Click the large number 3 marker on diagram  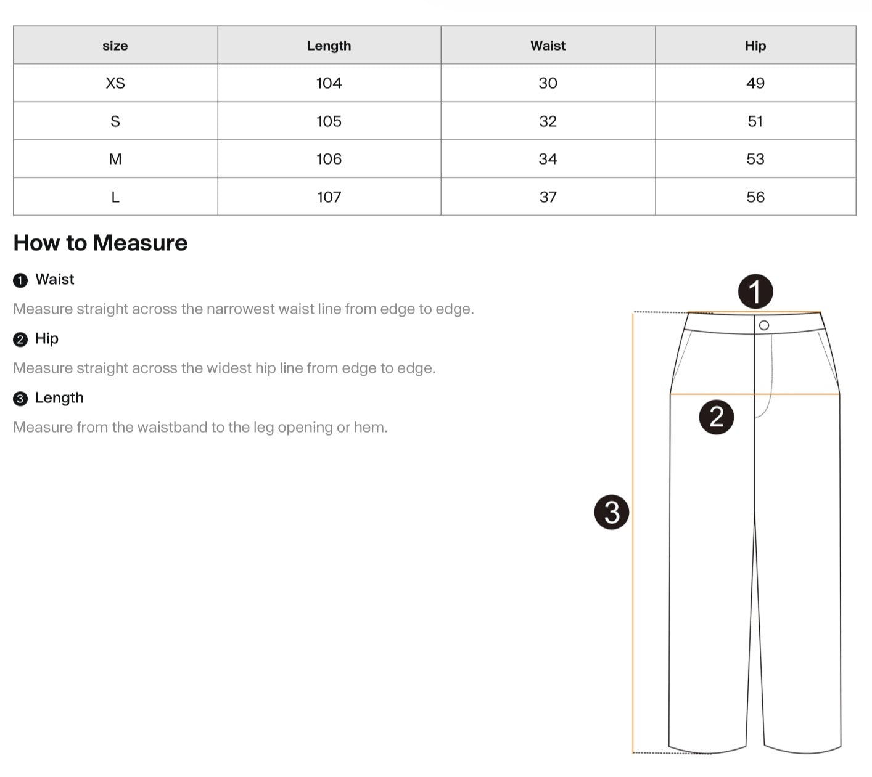pyautogui.click(x=612, y=512)
